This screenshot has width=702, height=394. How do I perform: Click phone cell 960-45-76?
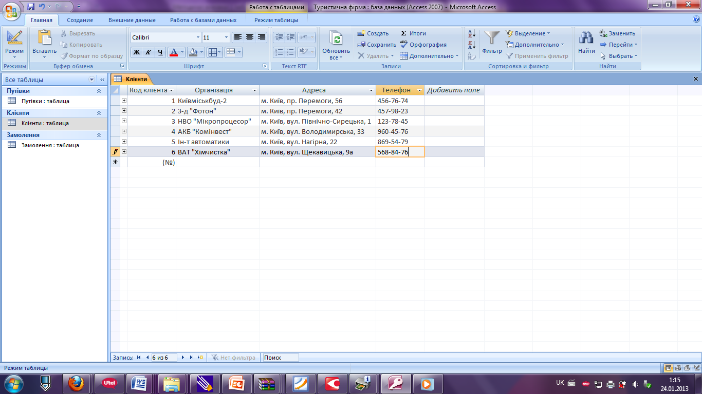coord(400,131)
